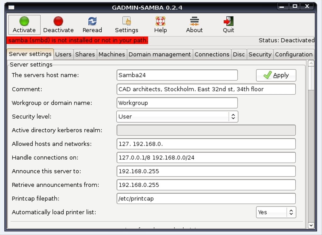322x235 pixels.
Task: Open the Machines tab
Action: coord(112,55)
